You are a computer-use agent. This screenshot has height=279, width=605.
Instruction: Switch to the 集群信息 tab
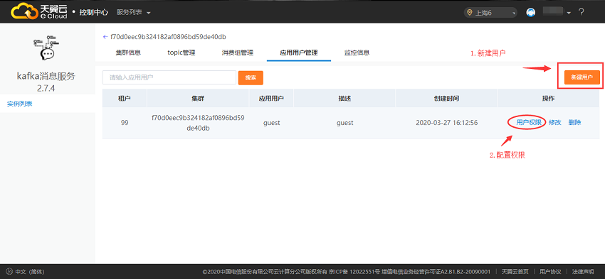pos(128,53)
